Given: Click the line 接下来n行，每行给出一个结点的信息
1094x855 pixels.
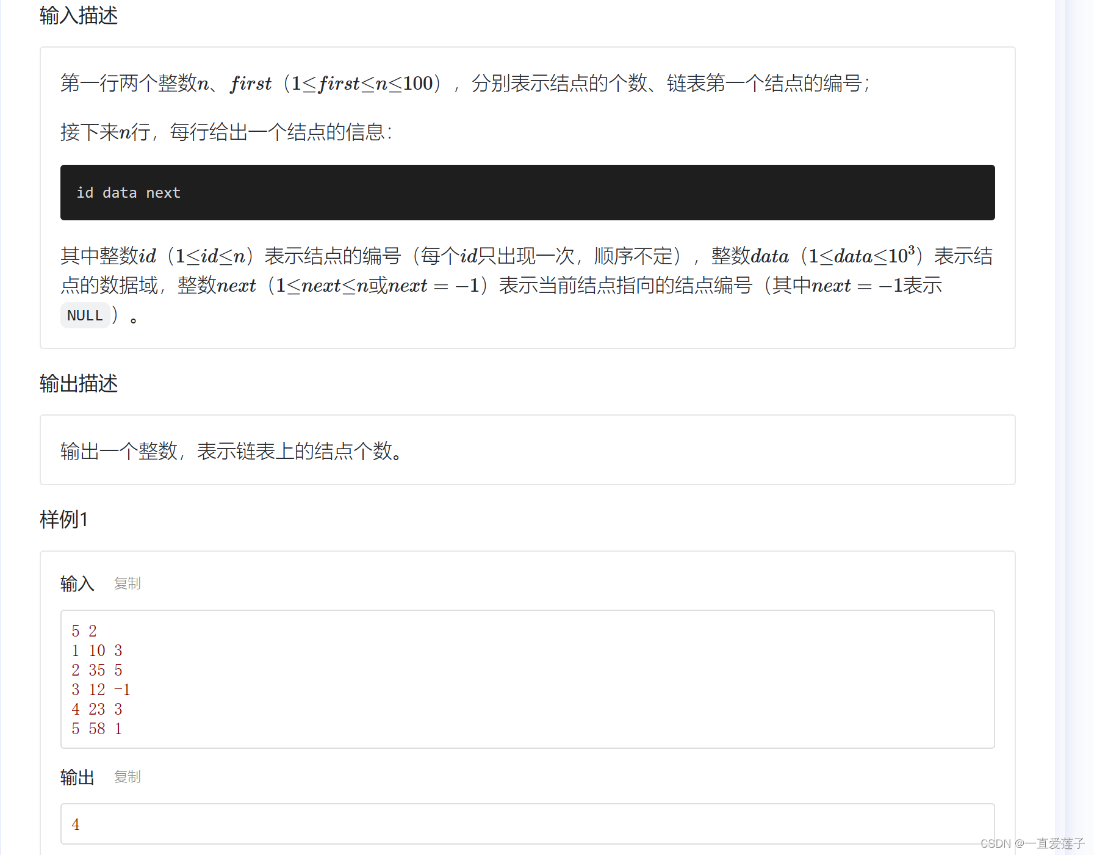Looking at the screenshot, I should pos(226,132).
